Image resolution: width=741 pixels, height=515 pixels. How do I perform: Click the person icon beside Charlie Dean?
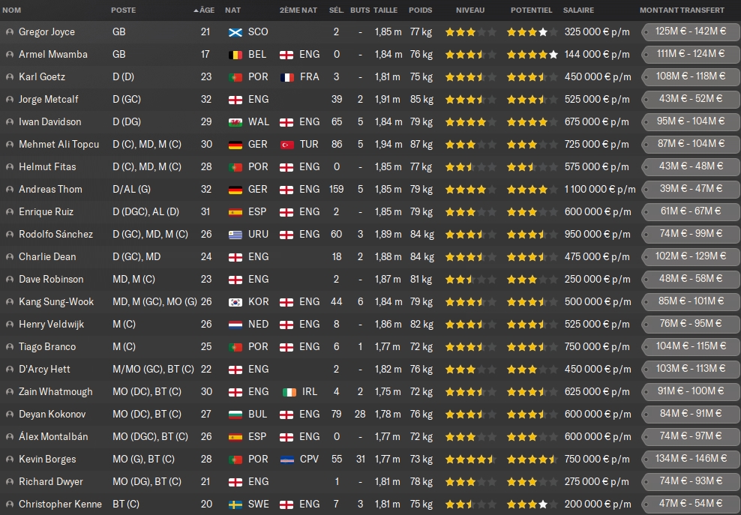tap(10, 257)
